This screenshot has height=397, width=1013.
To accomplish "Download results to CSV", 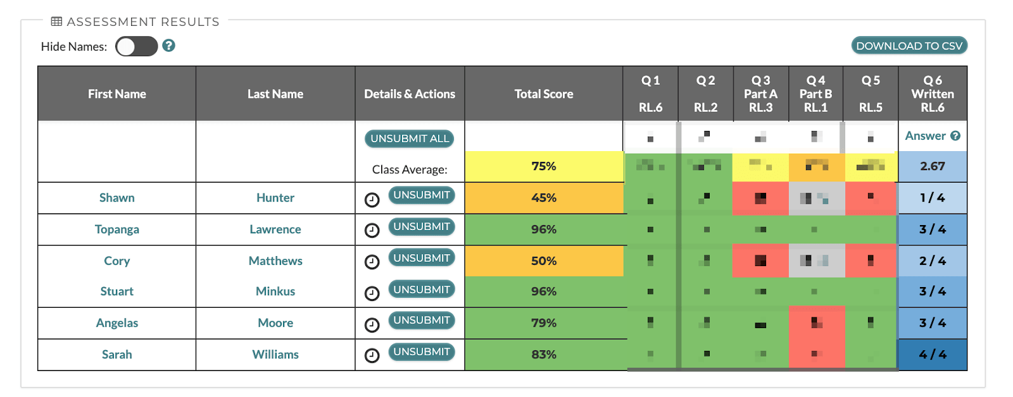I will (909, 46).
